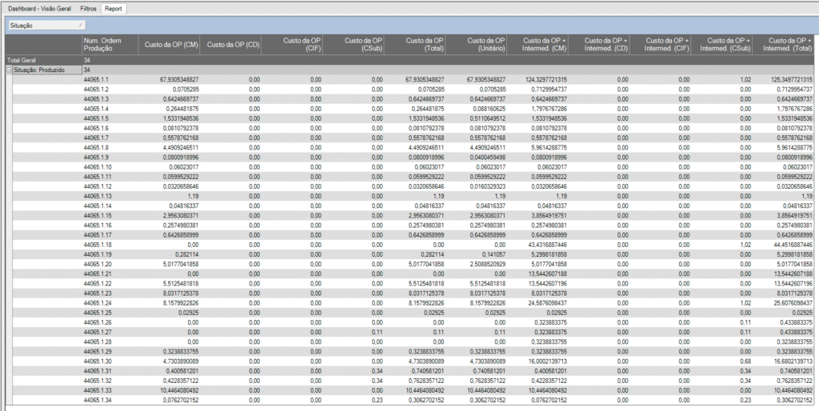Collapse the 'Situação: Produzido' group

pos(9,70)
